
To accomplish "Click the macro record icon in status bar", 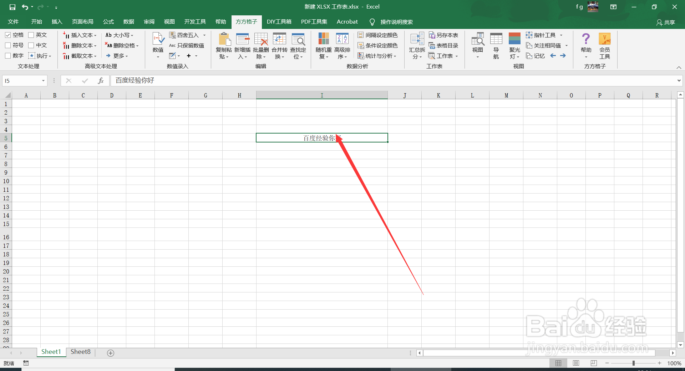I will (x=26, y=363).
